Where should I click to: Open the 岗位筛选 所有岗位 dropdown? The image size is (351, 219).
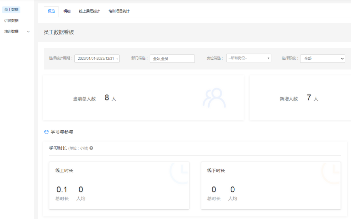249,58
